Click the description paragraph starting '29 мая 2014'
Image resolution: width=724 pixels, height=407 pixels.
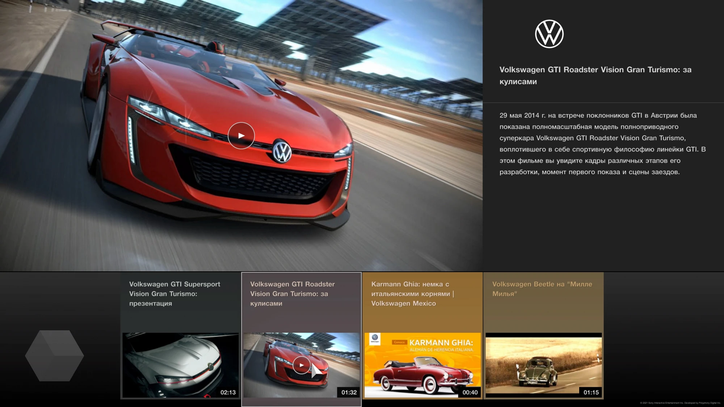point(603,144)
